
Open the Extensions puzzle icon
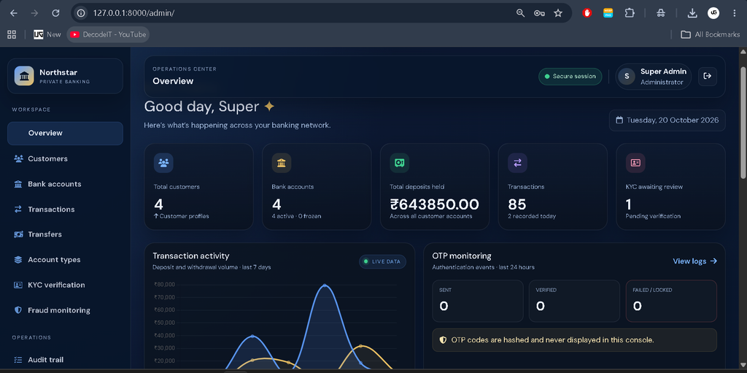[630, 13]
